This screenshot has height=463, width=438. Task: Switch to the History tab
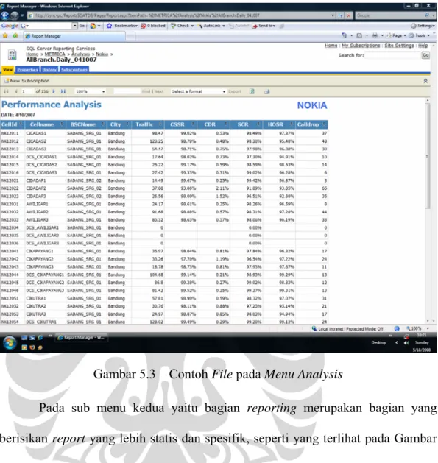[49, 70]
